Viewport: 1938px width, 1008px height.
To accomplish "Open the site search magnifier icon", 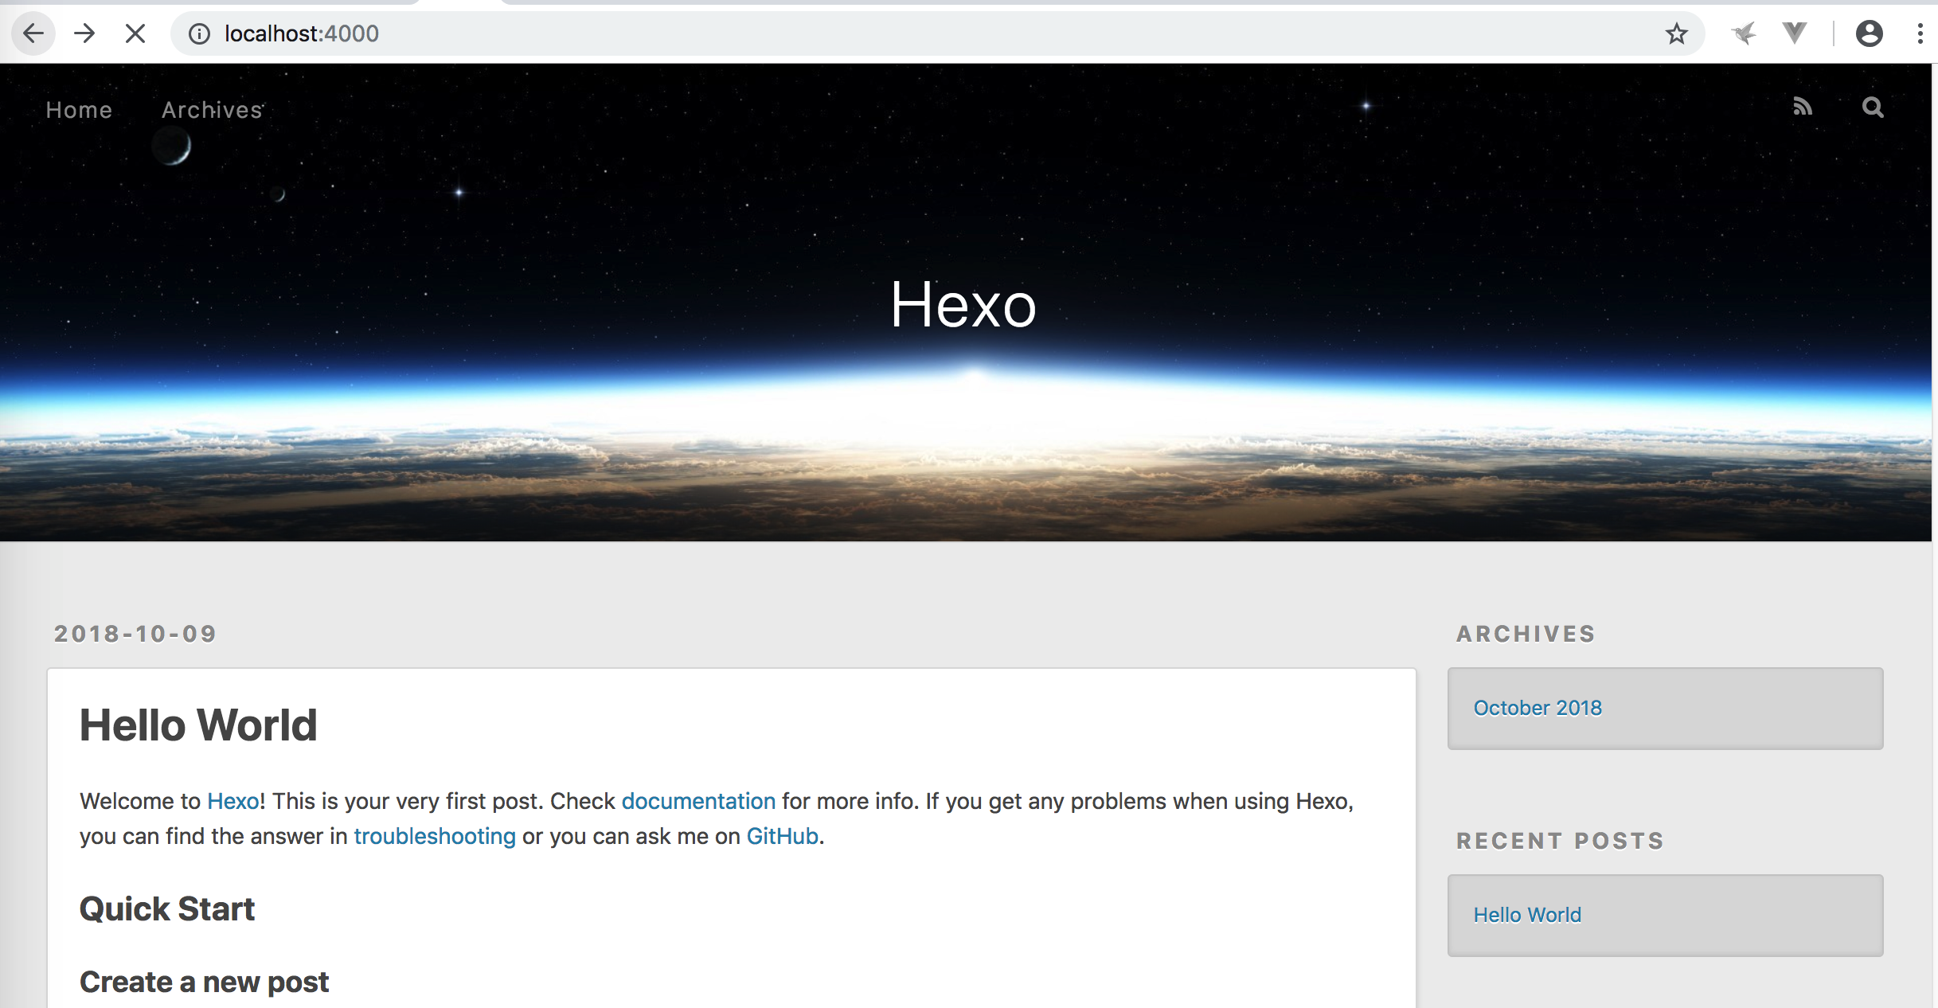I will click(1873, 107).
